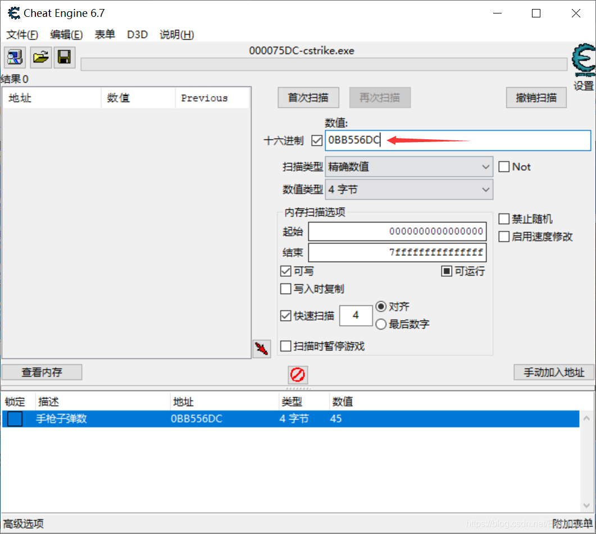Click the 数值 column header in results
The width and height of the screenshot is (596, 534).
point(138,98)
